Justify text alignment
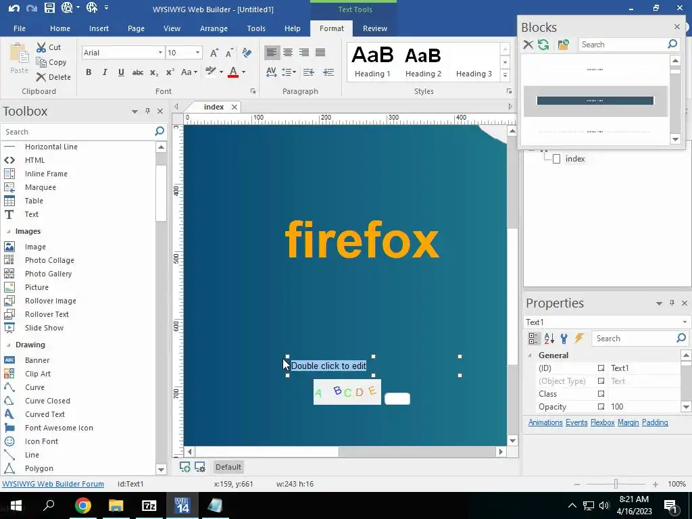Image resolution: width=692 pixels, height=519 pixels. coord(320,53)
